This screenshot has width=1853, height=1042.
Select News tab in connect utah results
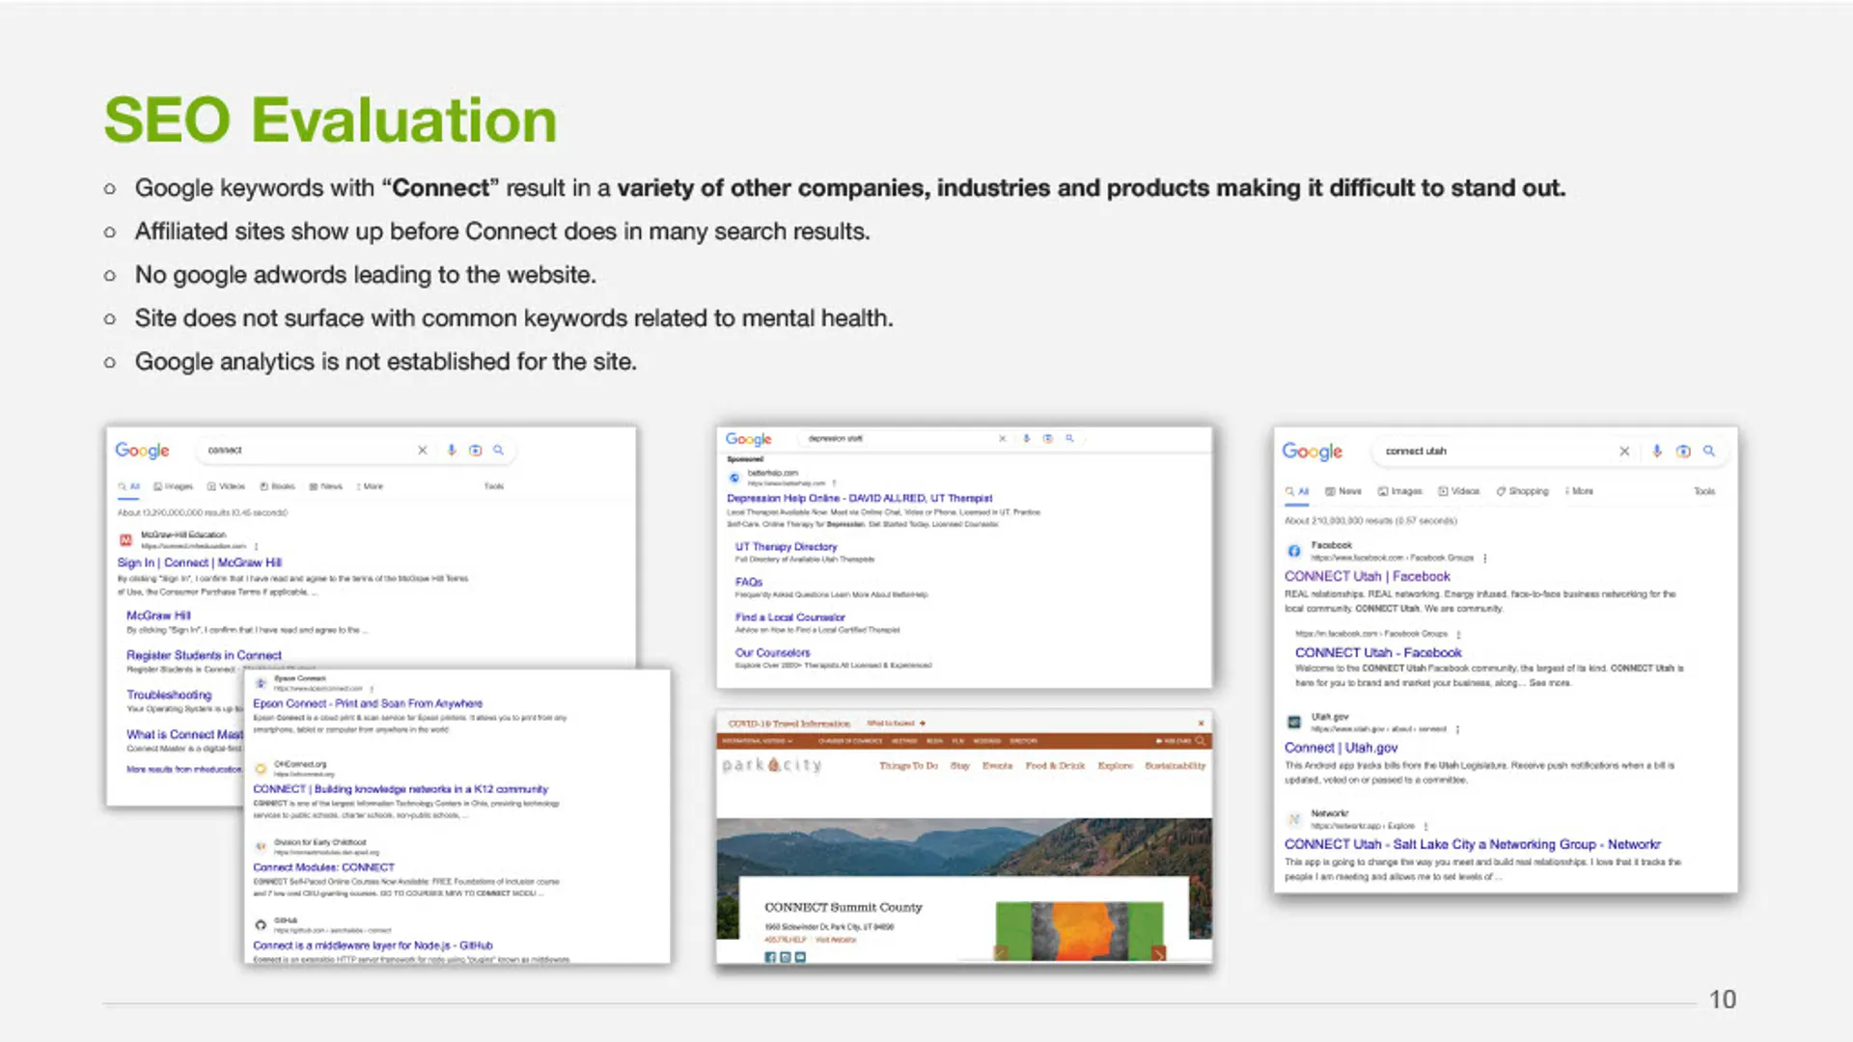1343,491
